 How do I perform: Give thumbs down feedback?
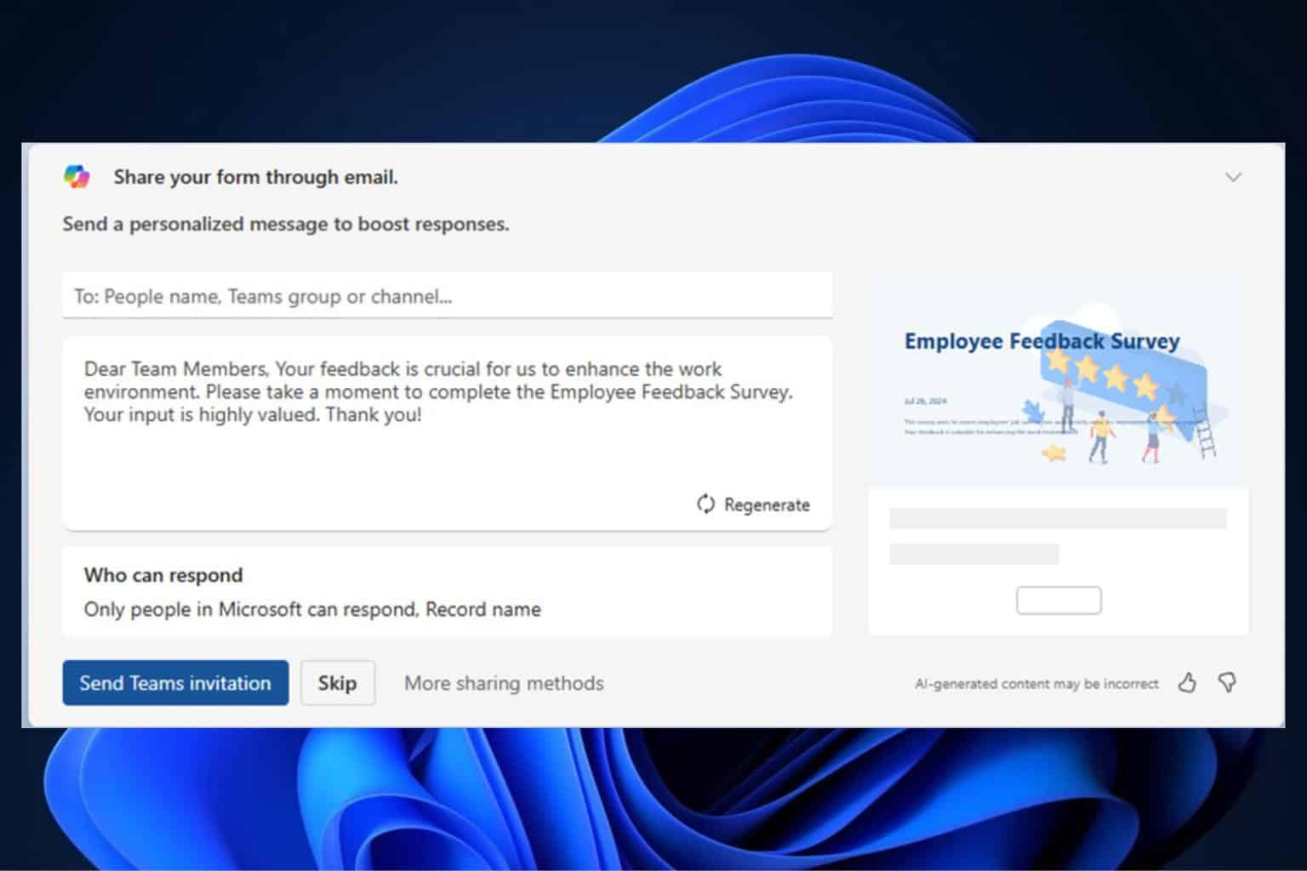click(x=1227, y=682)
